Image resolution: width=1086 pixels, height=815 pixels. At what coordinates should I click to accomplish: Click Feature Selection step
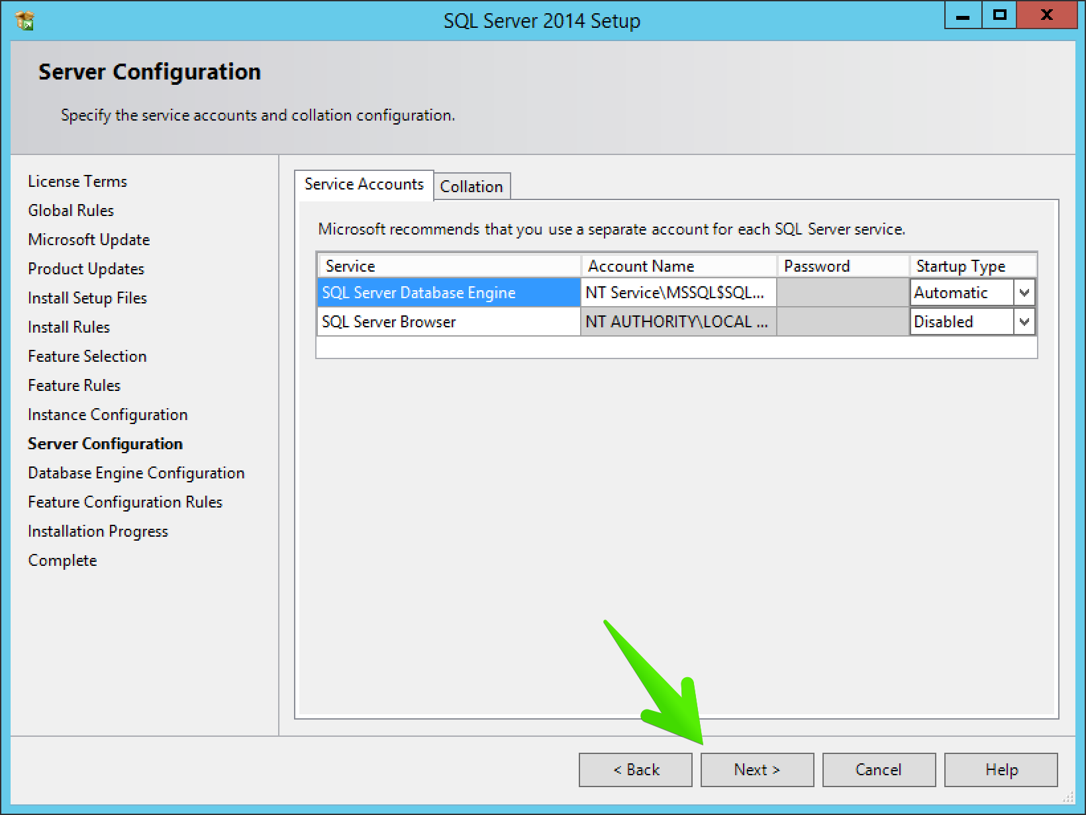click(x=87, y=356)
